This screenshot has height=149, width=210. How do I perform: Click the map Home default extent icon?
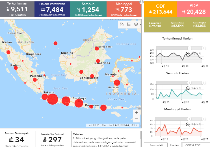coord(122,24)
